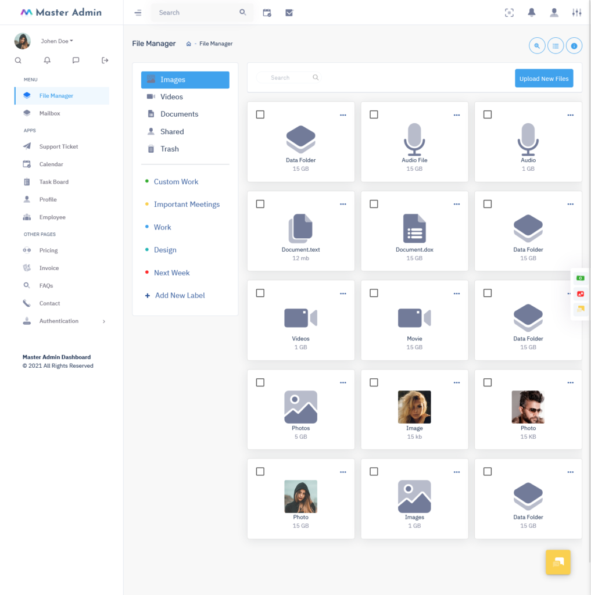Check the checkbox on the Audio File card
This screenshot has height=595, width=591.
pos(374,114)
